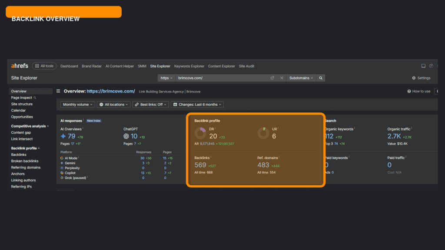Switch to the SMM tab
445x250 pixels.
click(x=142, y=66)
